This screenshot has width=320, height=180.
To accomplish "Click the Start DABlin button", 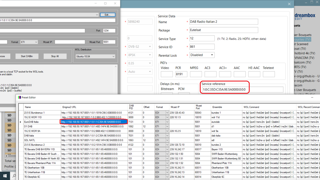I will 26,56.
